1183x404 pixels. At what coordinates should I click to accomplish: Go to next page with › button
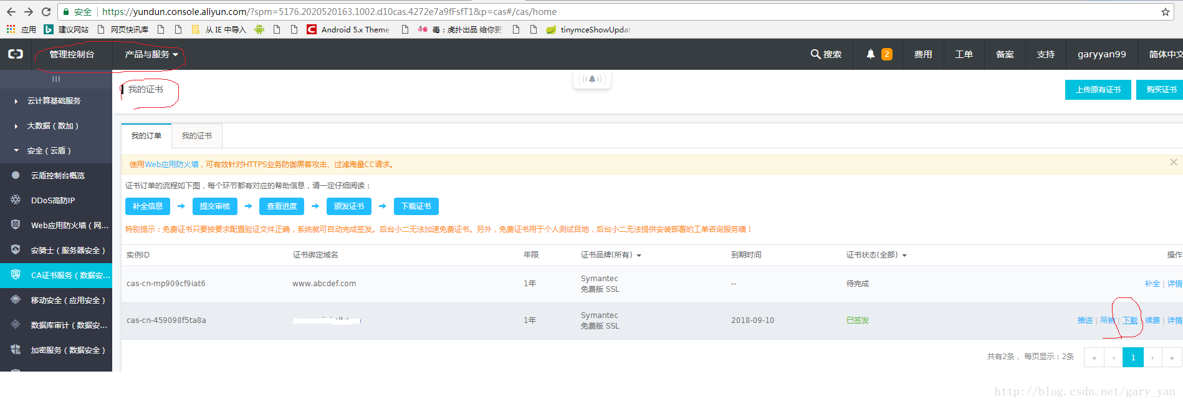pyautogui.click(x=1152, y=358)
